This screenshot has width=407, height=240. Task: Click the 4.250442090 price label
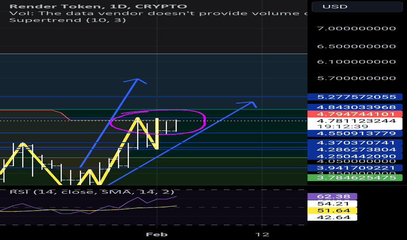click(355, 156)
